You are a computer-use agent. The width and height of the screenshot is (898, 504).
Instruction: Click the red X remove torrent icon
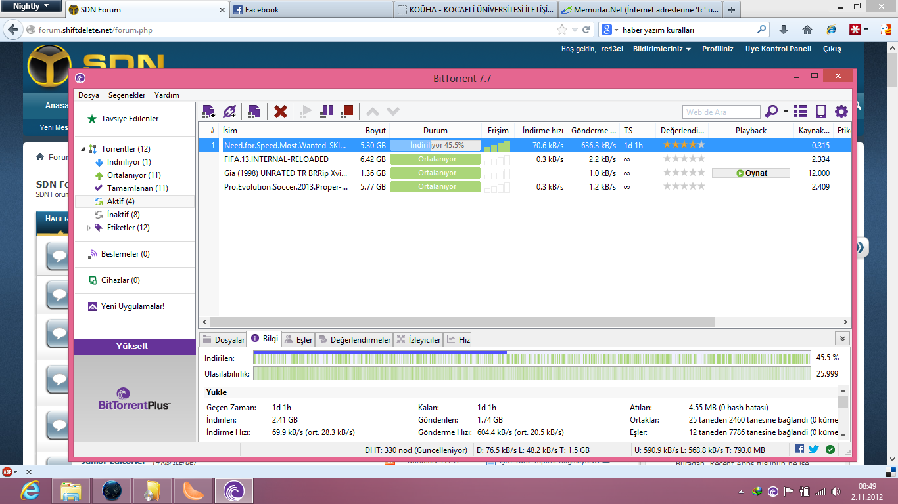coord(280,112)
